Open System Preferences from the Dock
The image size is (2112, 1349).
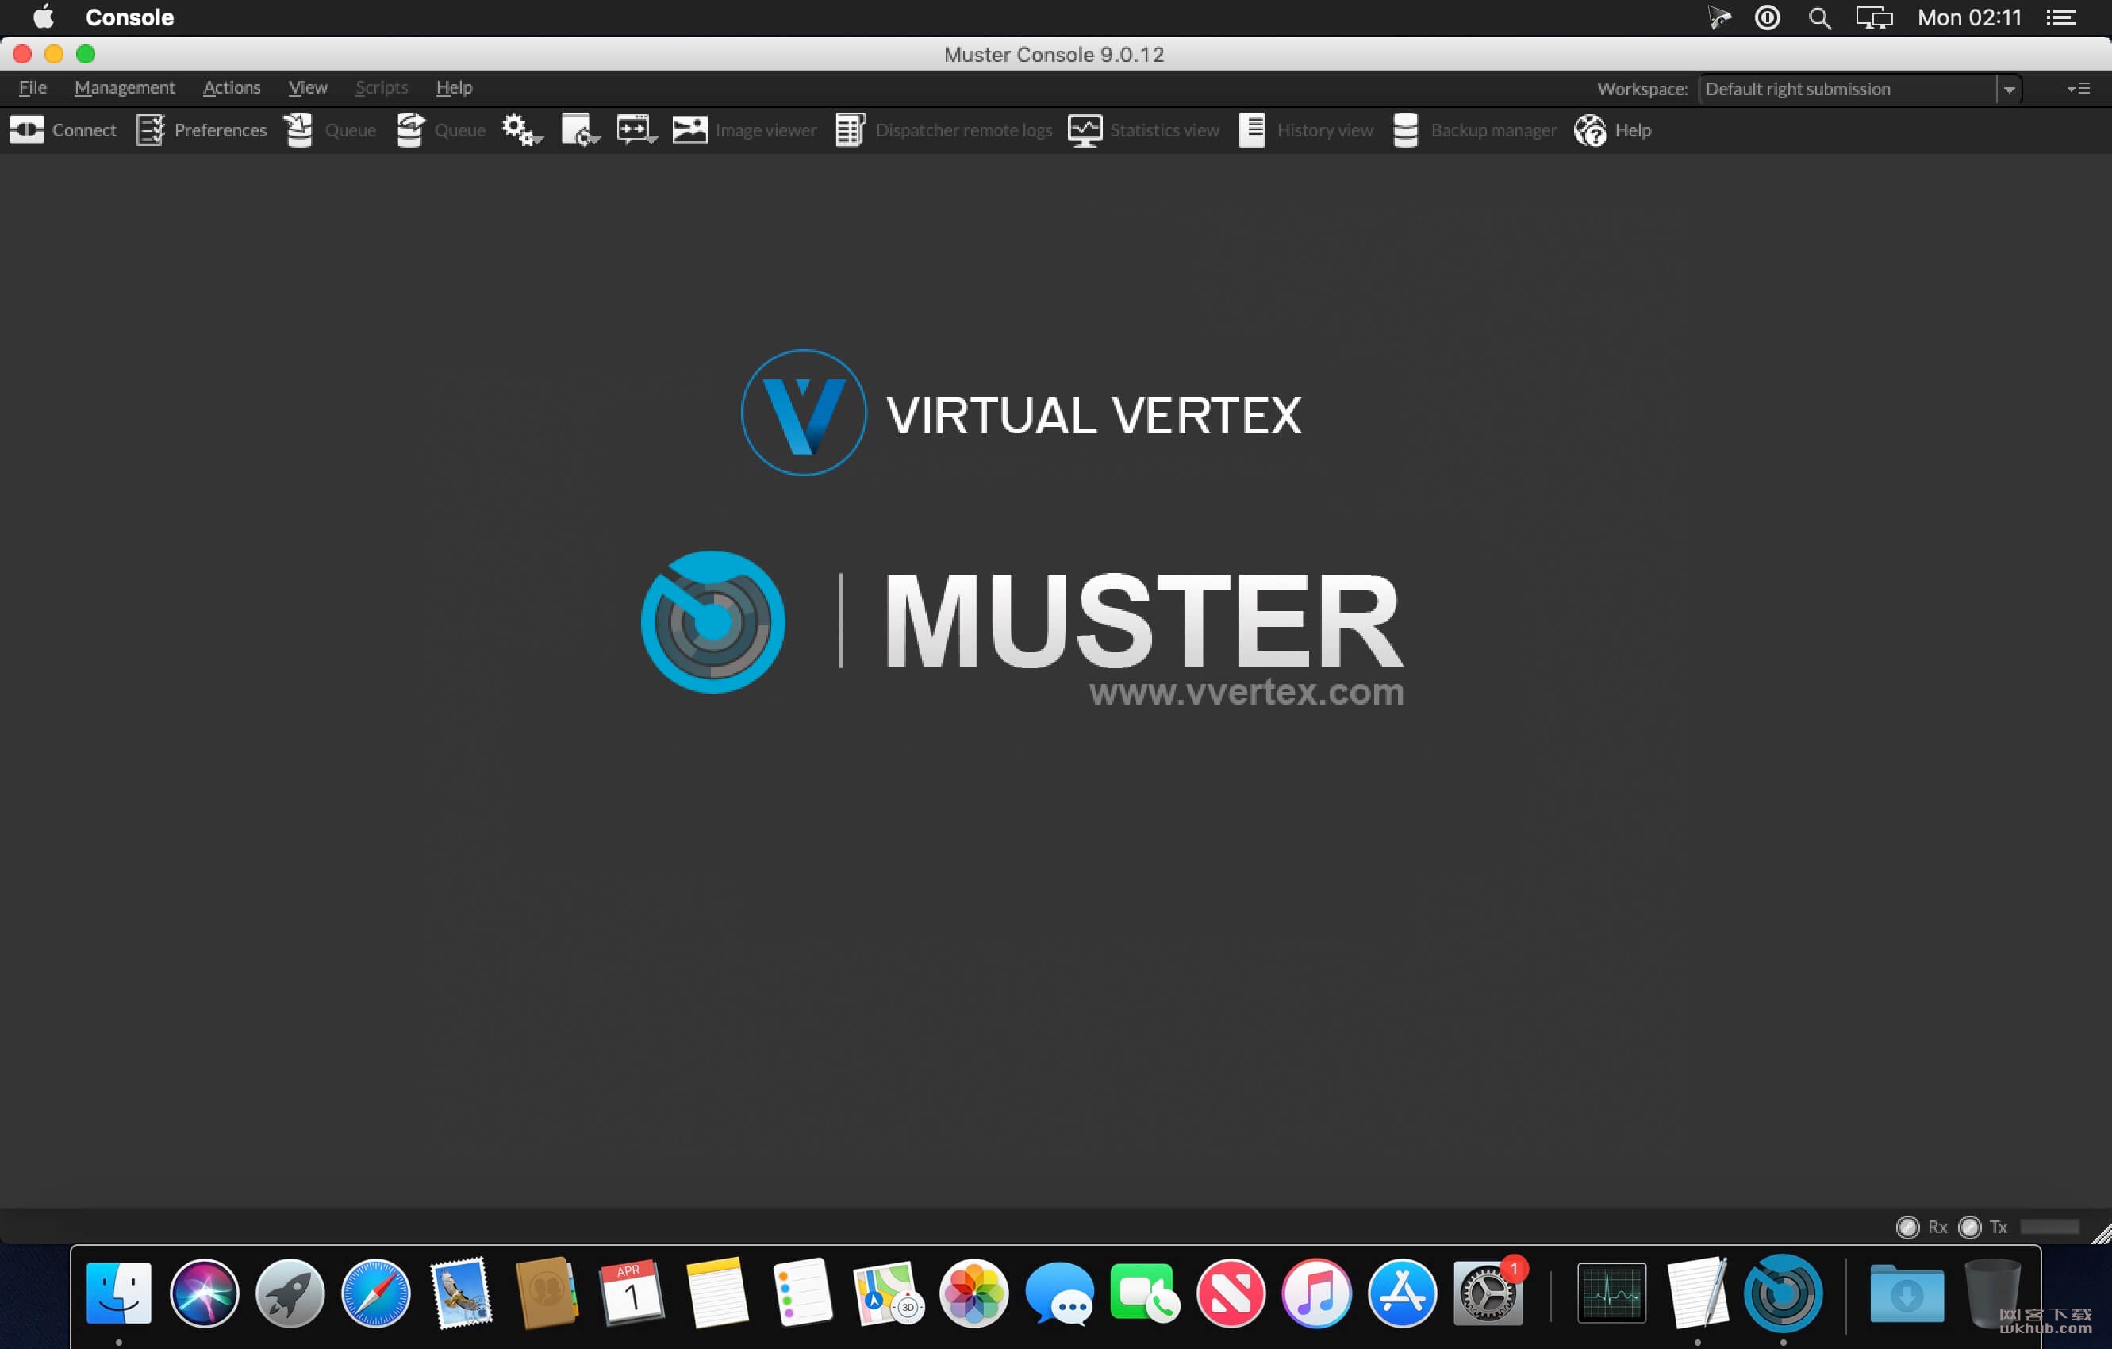pyautogui.click(x=1487, y=1293)
